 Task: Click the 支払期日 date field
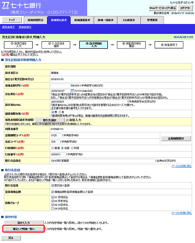point(60,91)
